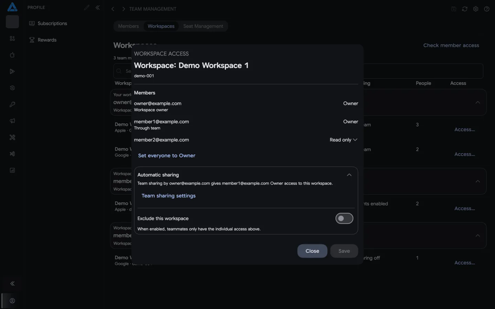Open help via the question mark icon
Screen dimensions: 495x309
click(x=487, y=9)
